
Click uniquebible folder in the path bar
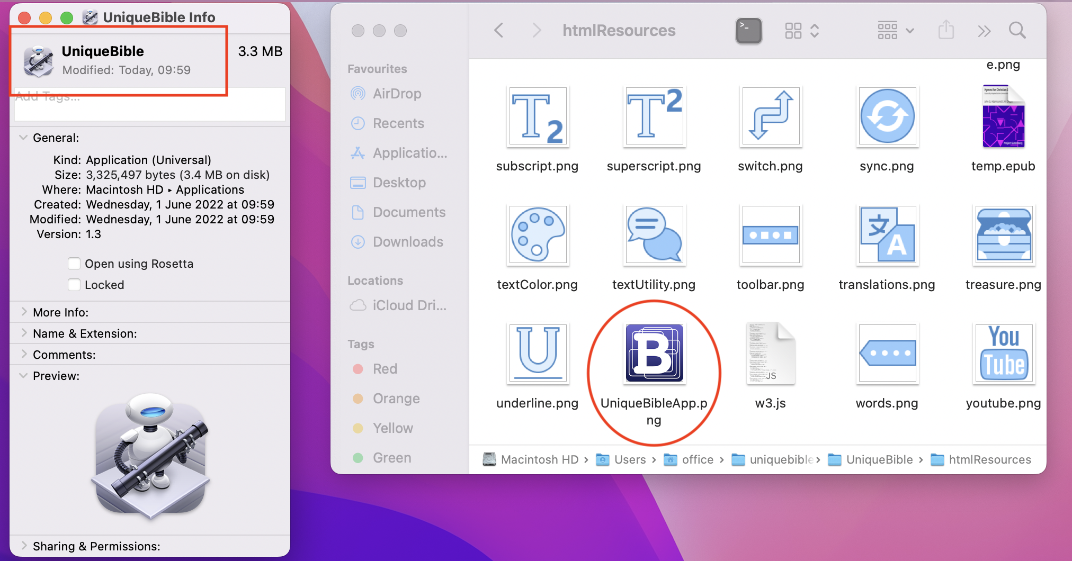773,459
